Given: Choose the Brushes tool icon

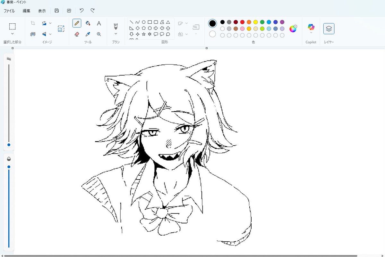Looking at the screenshot, I should coord(116,26).
